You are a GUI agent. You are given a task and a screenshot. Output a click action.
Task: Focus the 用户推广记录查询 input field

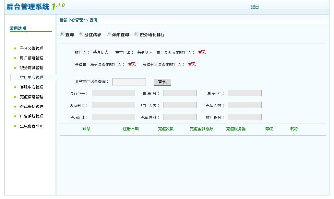[x=129, y=82]
